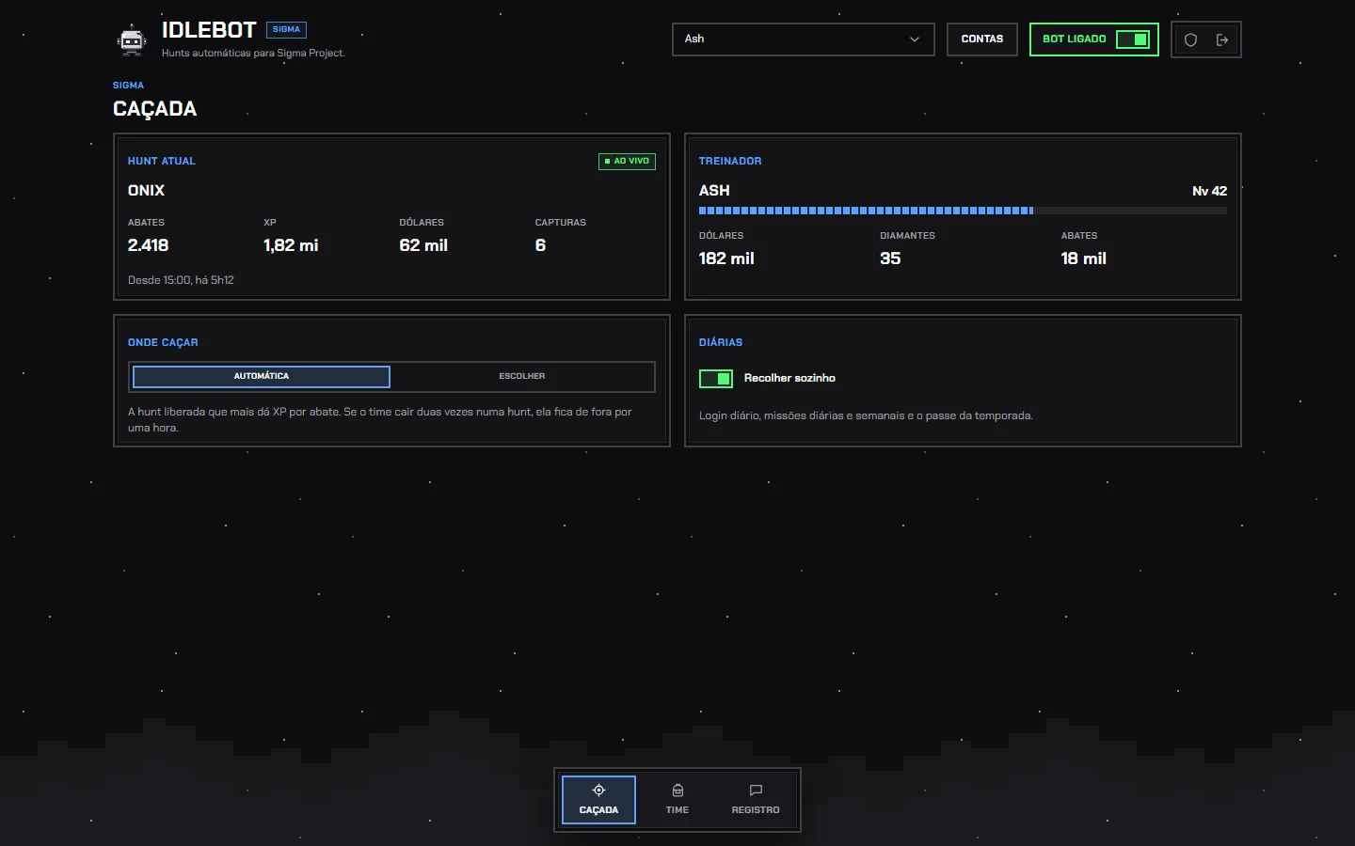
Task: Click the description starting 'Login diário, missões diárias'
Action: (x=866, y=415)
